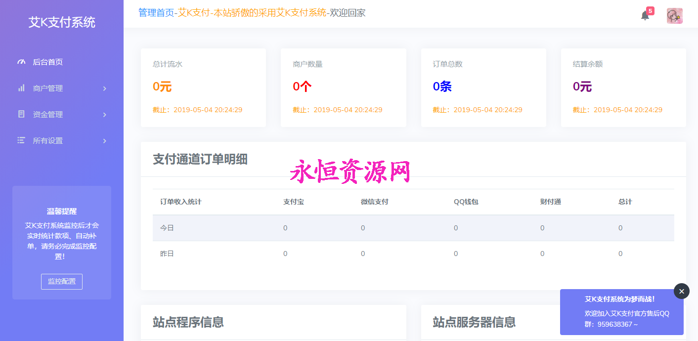
Task: Open the 监控配置 settings
Action: pyautogui.click(x=61, y=282)
